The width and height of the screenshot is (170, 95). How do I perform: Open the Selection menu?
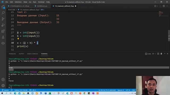click(x=18, y=2)
